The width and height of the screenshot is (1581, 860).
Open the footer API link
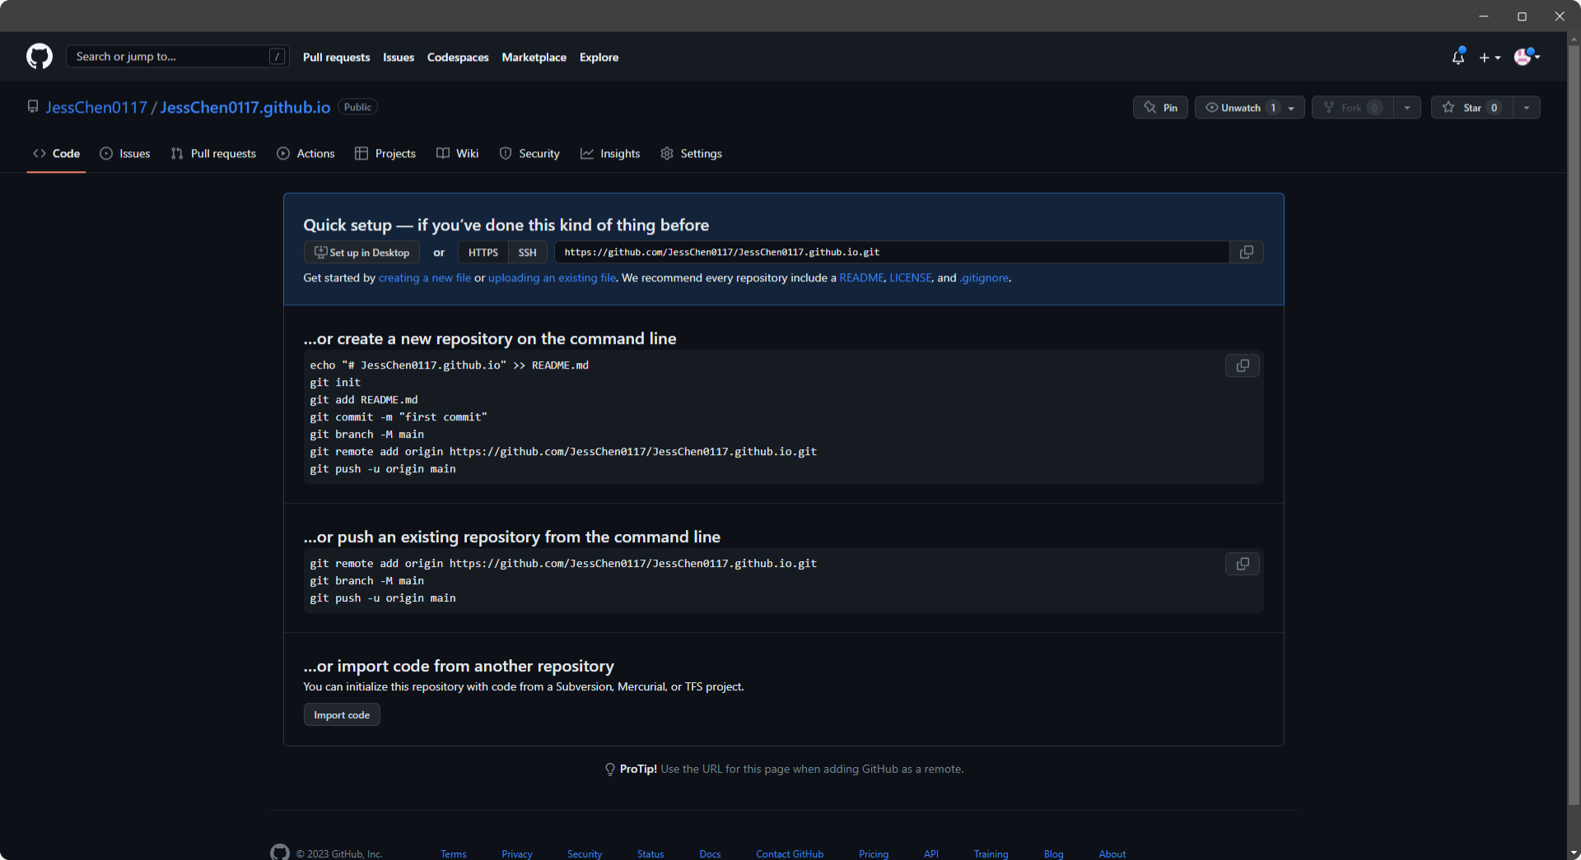[931, 854]
